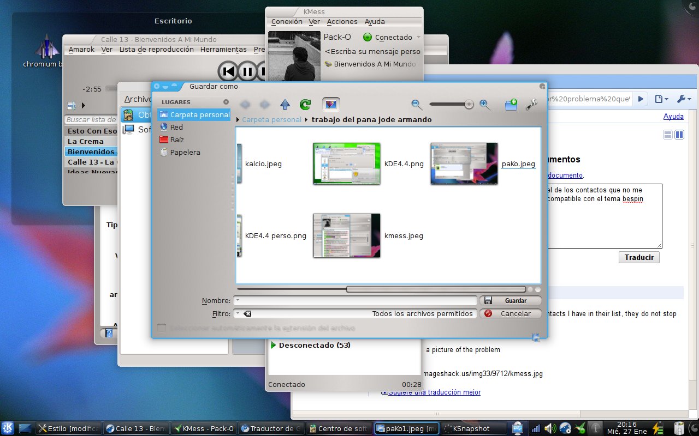Open the Conexión menu in KMess
699x436 pixels.
click(x=287, y=22)
